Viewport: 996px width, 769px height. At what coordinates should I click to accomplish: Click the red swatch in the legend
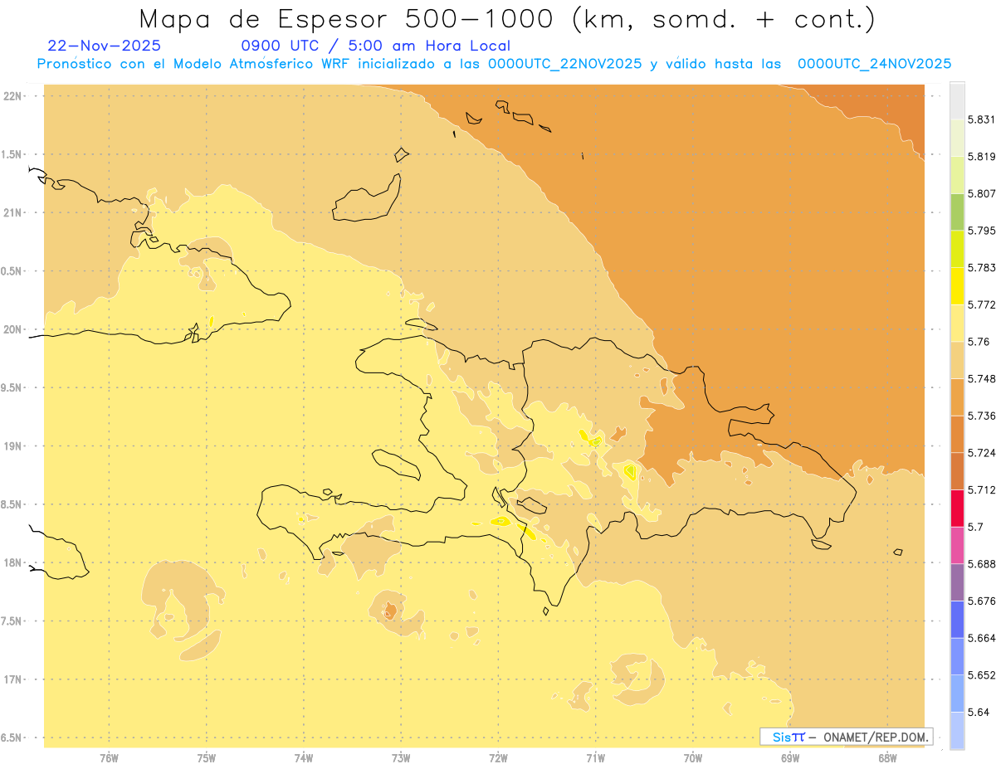(957, 509)
